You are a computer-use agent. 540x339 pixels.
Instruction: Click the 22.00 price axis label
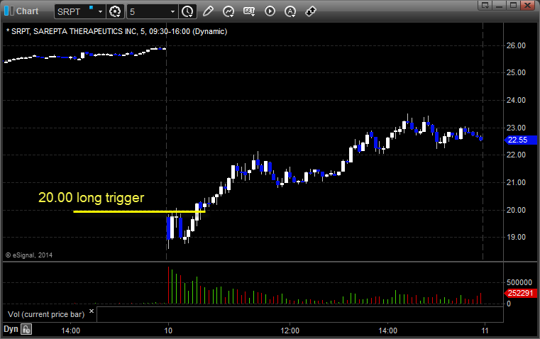tap(516, 155)
